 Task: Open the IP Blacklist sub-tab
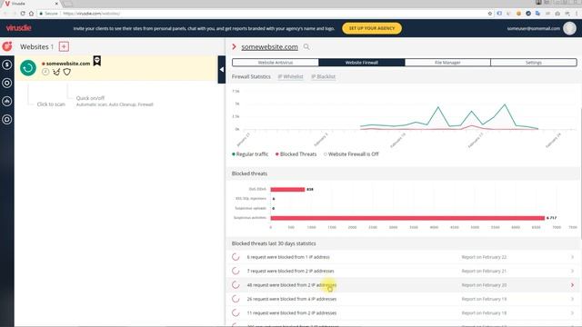tap(324, 76)
